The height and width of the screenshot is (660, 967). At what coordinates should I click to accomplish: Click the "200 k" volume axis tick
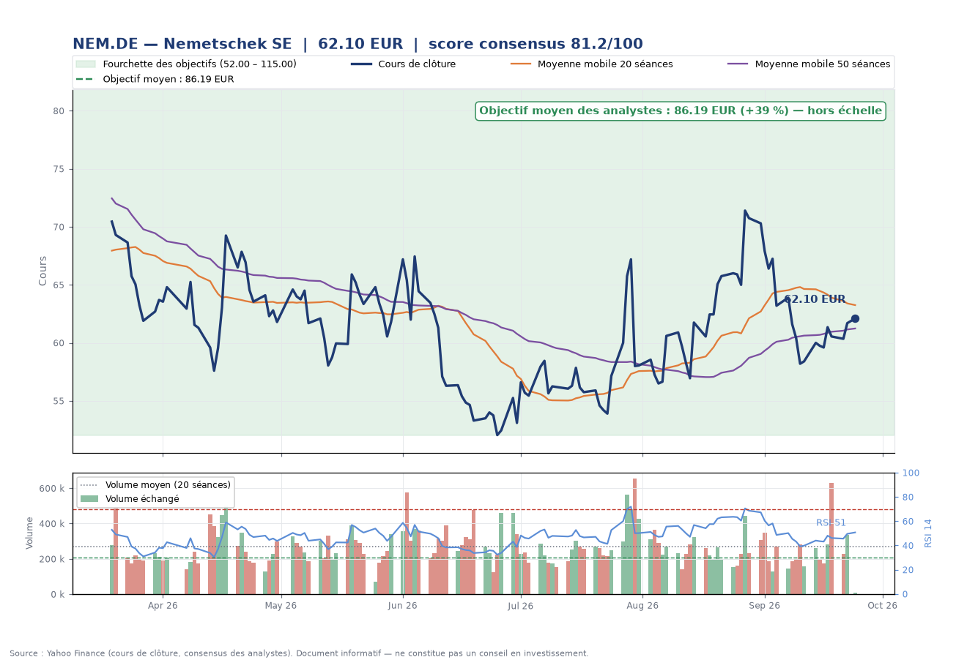(52, 559)
